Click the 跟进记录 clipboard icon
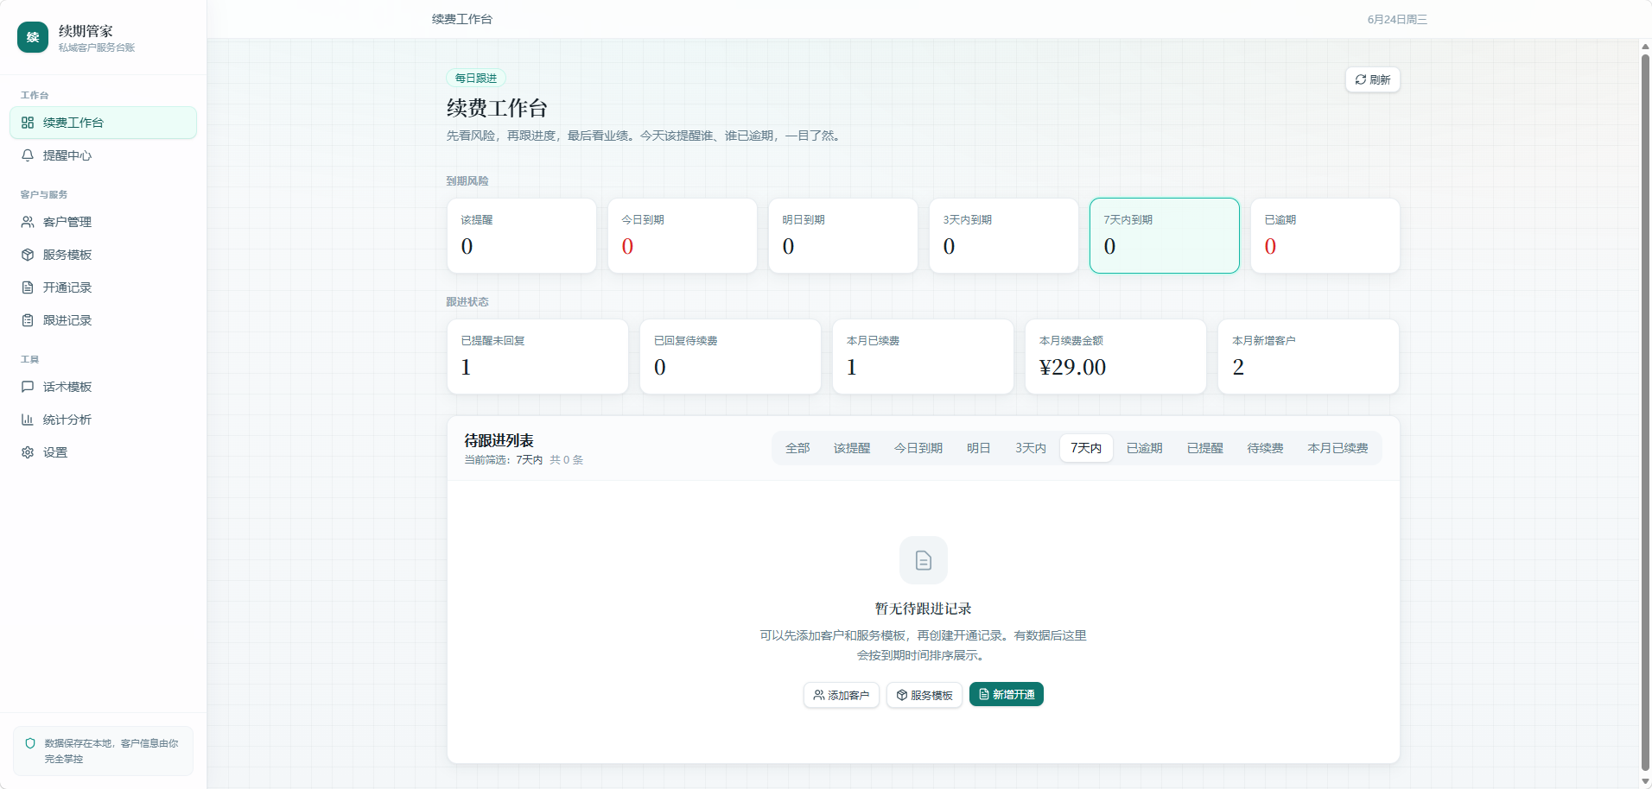This screenshot has height=789, width=1652. pyautogui.click(x=28, y=320)
